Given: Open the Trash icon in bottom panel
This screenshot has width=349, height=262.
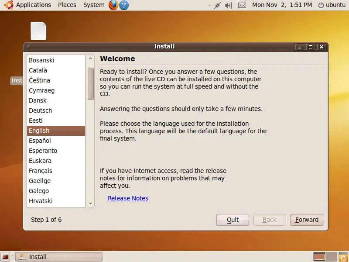Looking at the screenshot, I should tap(343, 257).
